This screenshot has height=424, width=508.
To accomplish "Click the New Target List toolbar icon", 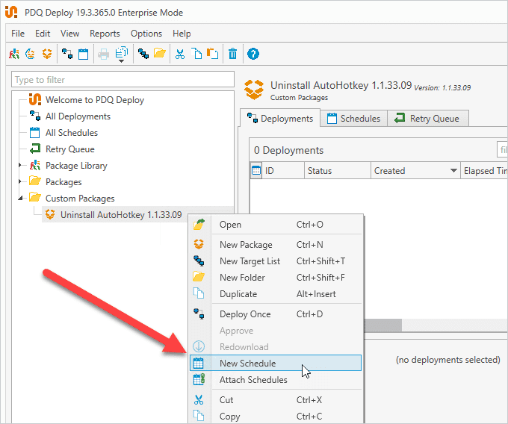I will [x=143, y=54].
